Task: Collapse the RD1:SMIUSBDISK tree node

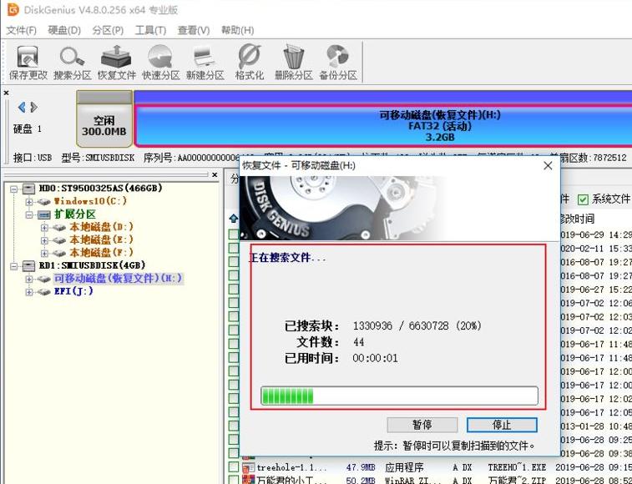Action: click(14, 266)
